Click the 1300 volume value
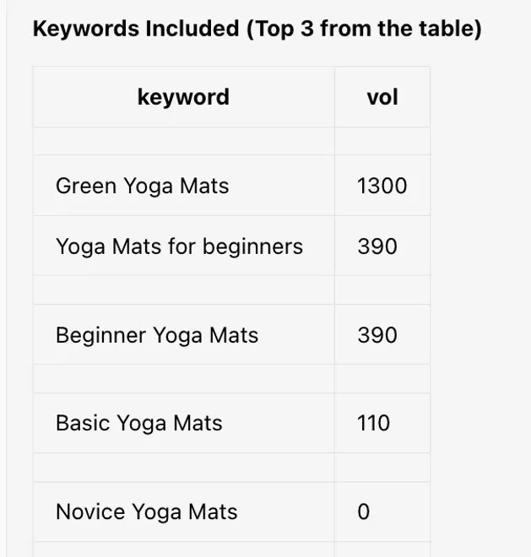Viewport: 531px width, 557px height. (382, 186)
